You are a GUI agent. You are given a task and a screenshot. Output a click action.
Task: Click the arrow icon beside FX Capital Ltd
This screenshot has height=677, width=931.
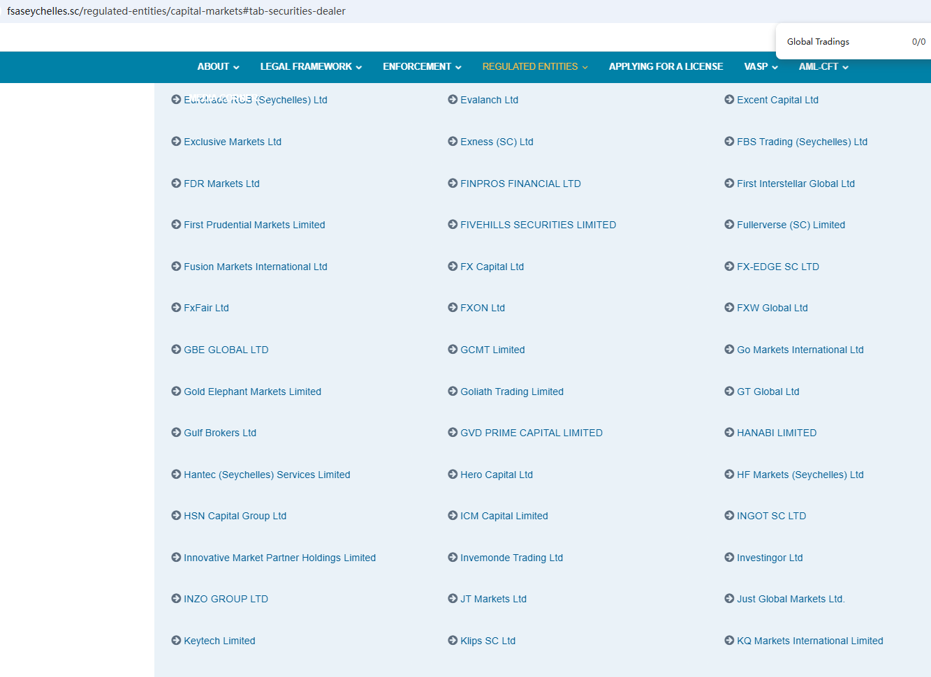(453, 267)
